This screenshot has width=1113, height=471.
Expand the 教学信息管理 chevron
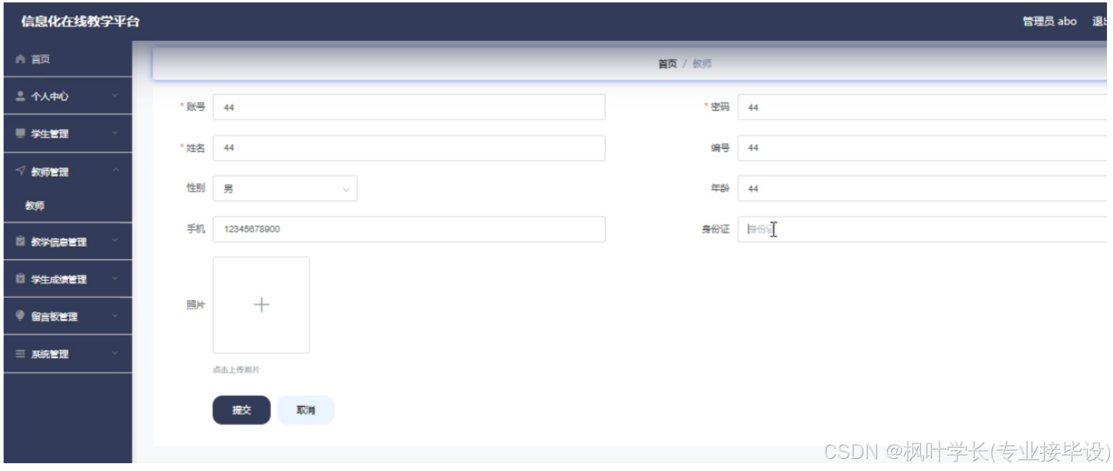(x=115, y=241)
